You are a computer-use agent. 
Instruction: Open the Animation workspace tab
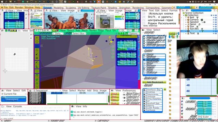[125, 8]
